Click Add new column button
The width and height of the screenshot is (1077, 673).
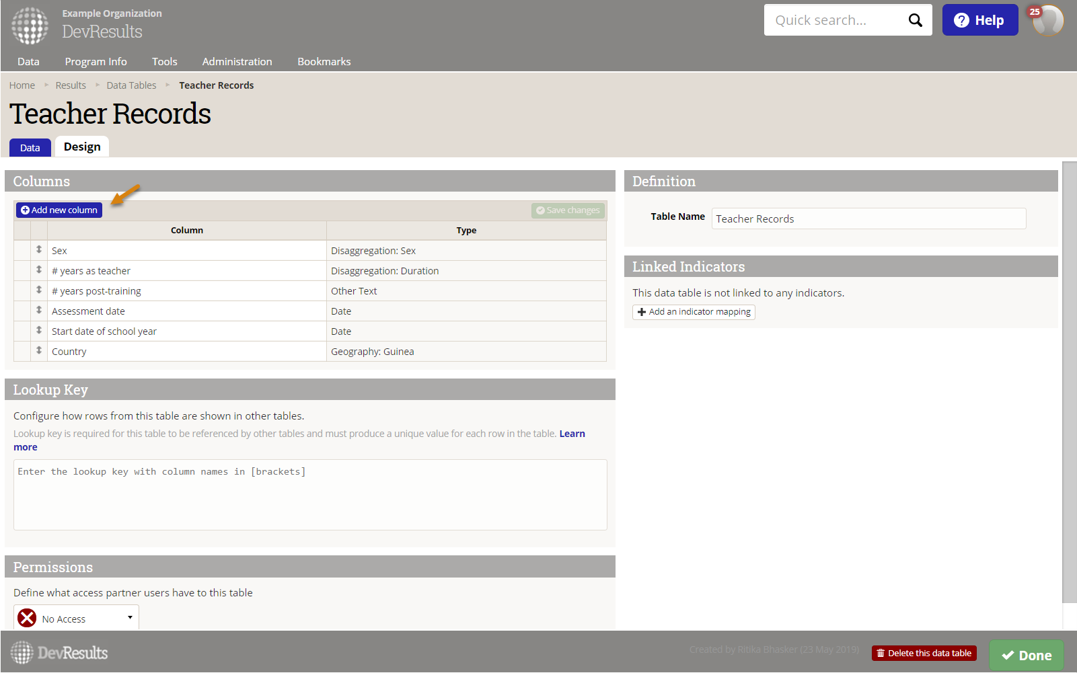tap(59, 210)
